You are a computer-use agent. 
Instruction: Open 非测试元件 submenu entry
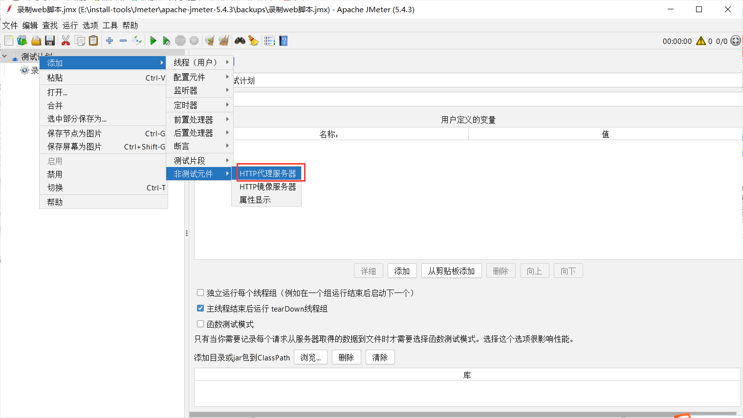tap(199, 174)
